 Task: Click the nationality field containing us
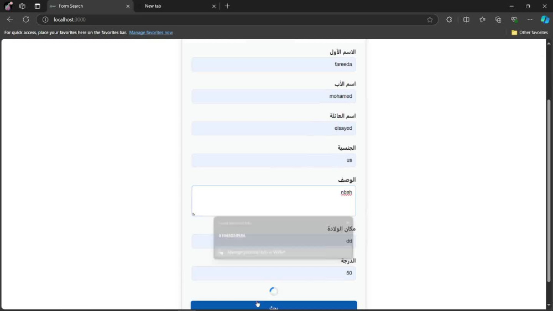[274, 160]
